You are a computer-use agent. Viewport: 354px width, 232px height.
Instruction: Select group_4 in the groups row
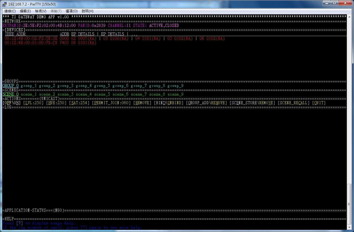tap(84, 86)
